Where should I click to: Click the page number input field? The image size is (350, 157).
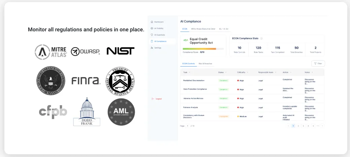tap(188, 126)
